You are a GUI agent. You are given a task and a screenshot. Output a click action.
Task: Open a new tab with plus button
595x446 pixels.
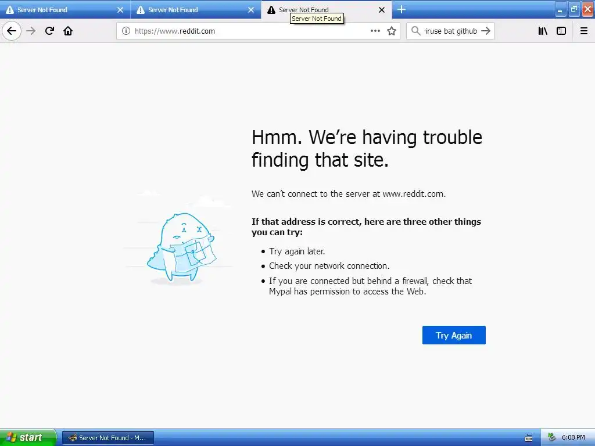(x=402, y=9)
